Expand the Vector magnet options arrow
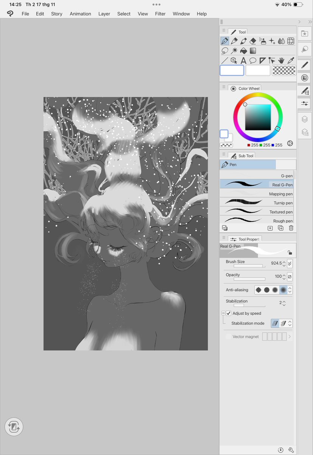Viewport: 313px width, 455px height. click(x=290, y=336)
